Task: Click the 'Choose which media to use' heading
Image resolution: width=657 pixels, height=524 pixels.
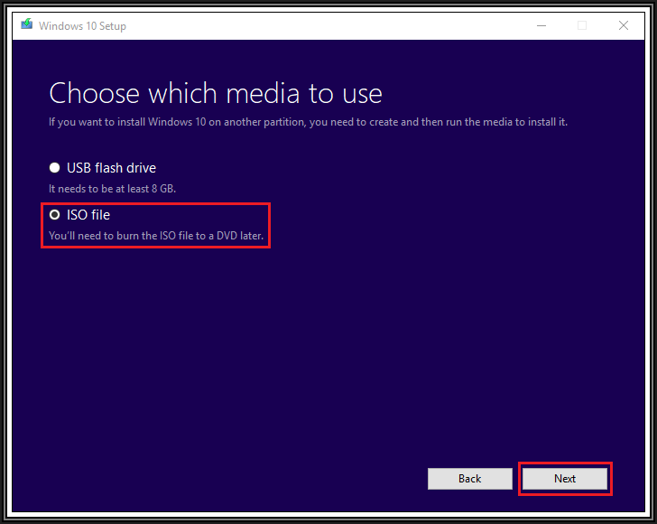Action: pyautogui.click(x=216, y=93)
